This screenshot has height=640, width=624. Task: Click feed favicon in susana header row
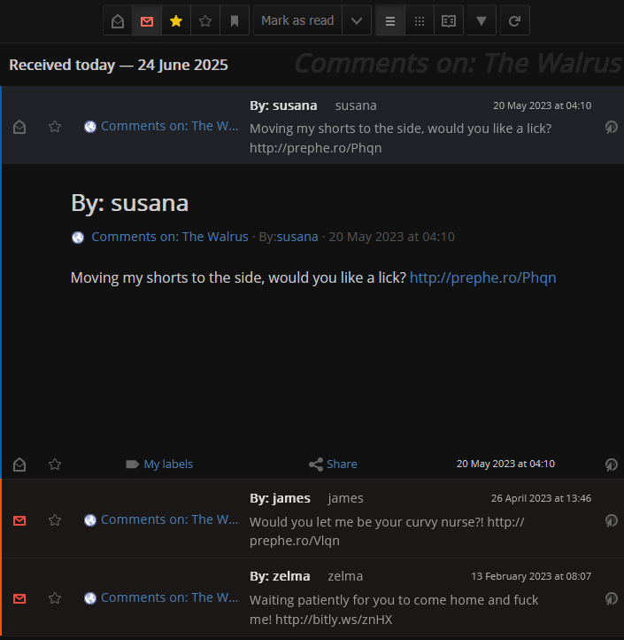click(x=90, y=127)
